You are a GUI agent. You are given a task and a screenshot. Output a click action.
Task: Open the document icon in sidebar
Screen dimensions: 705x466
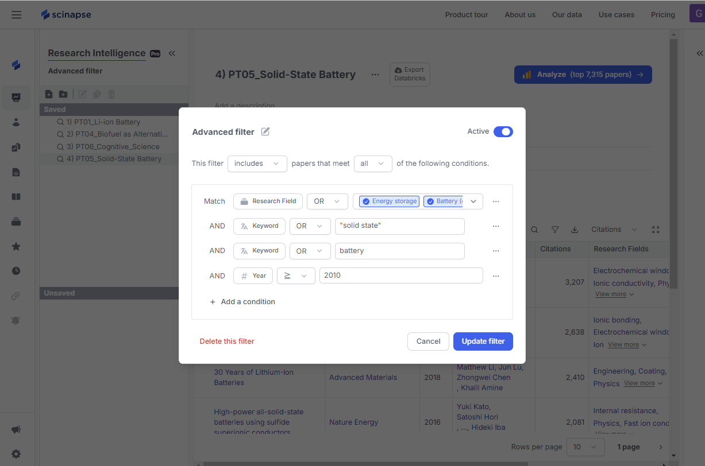click(x=16, y=172)
